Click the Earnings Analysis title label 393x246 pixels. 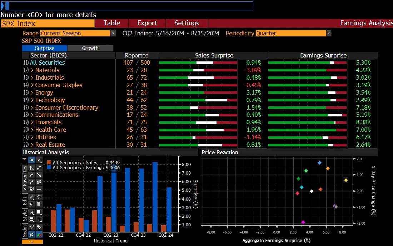[x=367, y=23]
